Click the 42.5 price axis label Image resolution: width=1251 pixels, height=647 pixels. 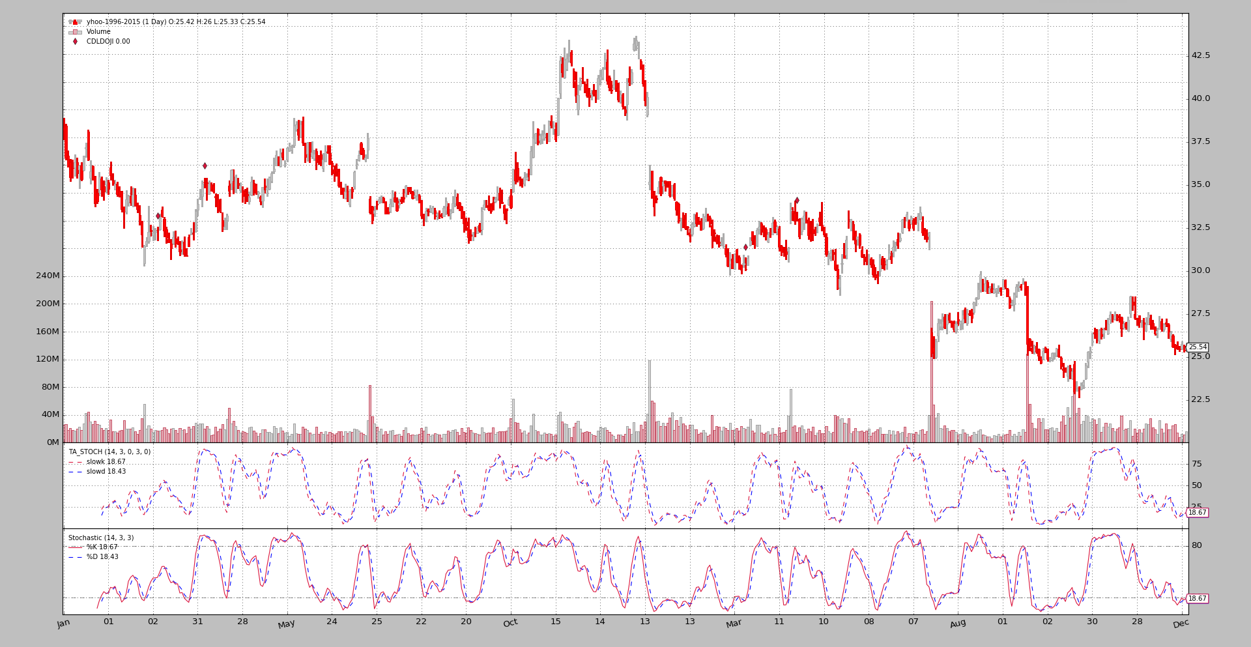tap(1200, 55)
